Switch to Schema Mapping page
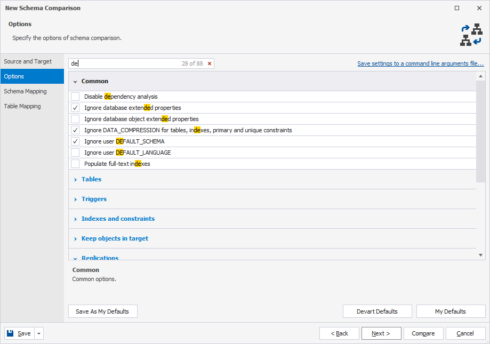 coord(25,91)
